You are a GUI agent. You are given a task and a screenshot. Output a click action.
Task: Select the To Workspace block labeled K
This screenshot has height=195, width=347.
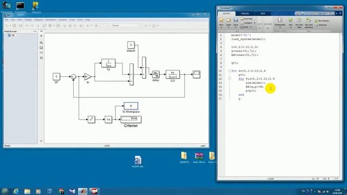pyautogui.click(x=131, y=106)
